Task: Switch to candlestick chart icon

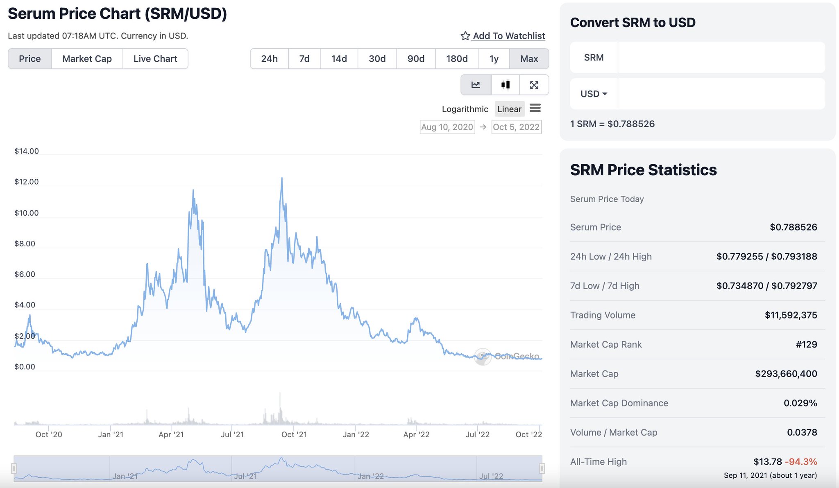Action: (506, 85)
